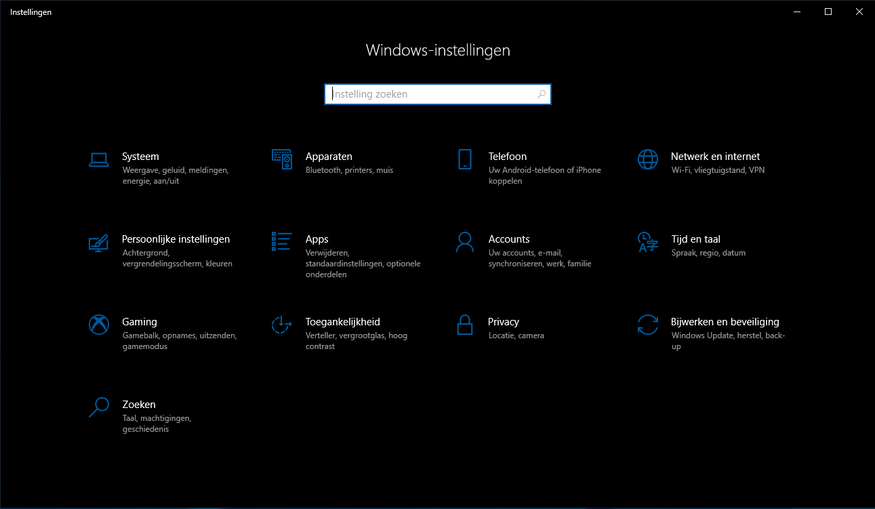Open the Privacy padlock icon
Image resolution: width=875 pixels, height=509 pixels.
point(465,325)
